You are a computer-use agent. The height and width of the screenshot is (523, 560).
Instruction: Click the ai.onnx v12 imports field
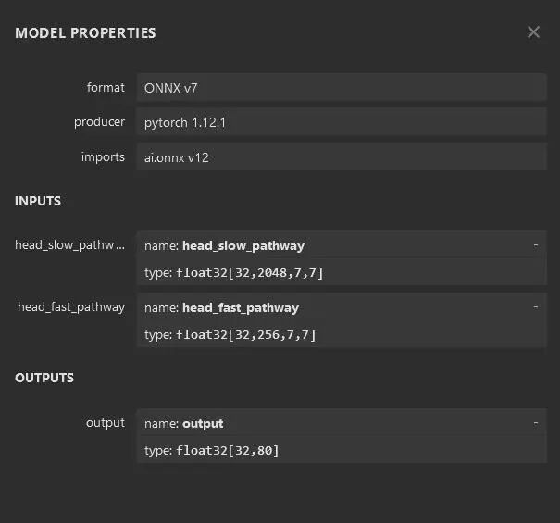click(x=341, y=157)
